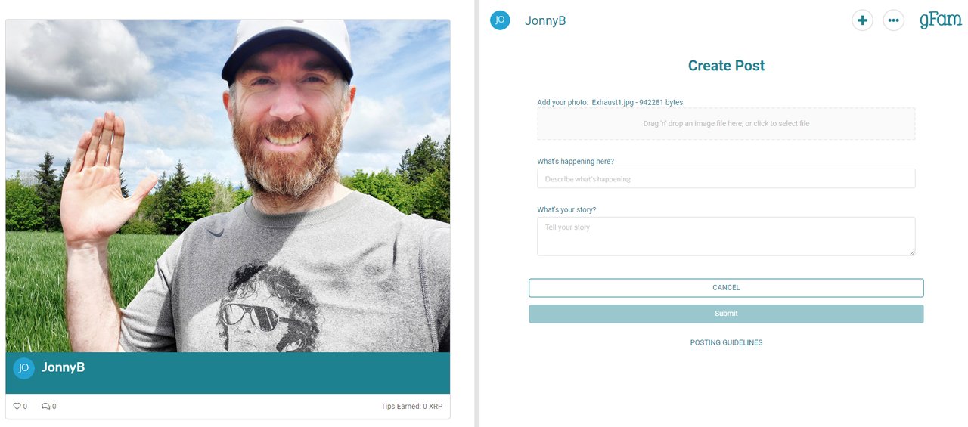The height and width of the screenshot is (427, 968).
Task: Click the JonnyB selfie photo thumbnail
Action: click(228, 186)
